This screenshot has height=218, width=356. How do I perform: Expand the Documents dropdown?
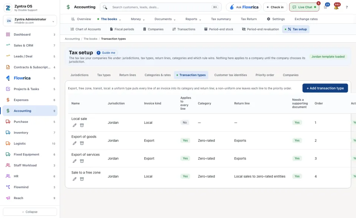165,19
